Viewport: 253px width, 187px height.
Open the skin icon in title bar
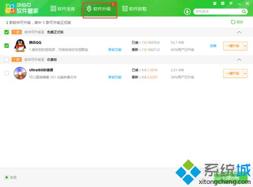(223, 4)
